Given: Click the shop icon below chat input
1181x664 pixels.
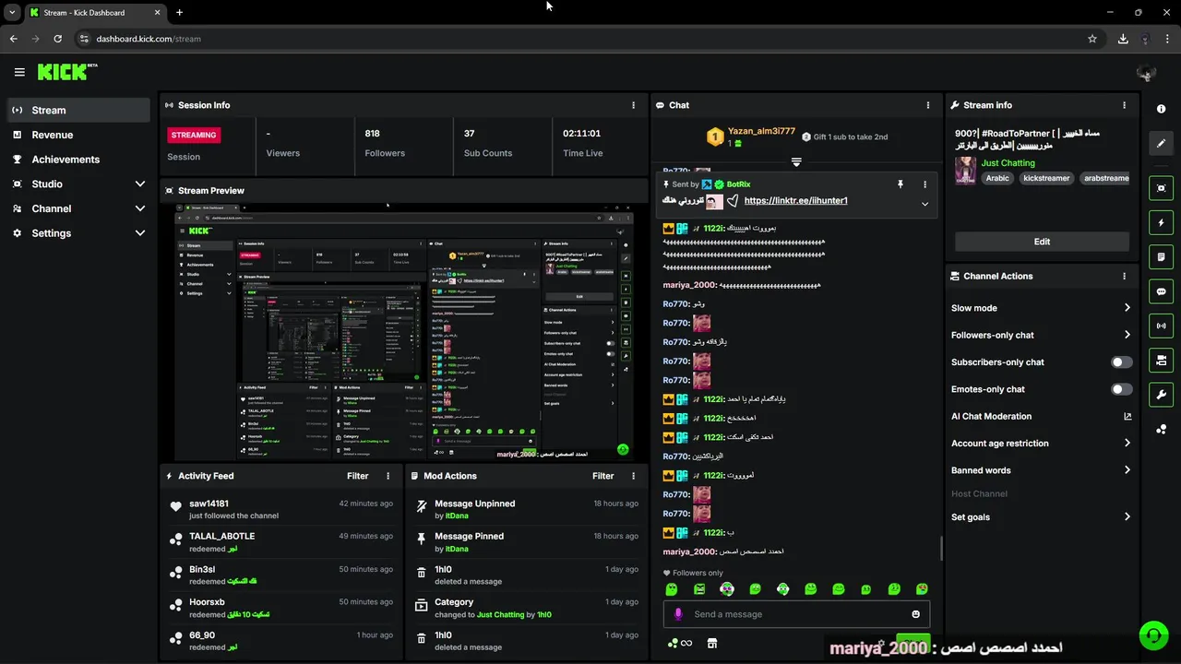Looking at the screenshot, I should pyautogui.click(x=711, y=643).
